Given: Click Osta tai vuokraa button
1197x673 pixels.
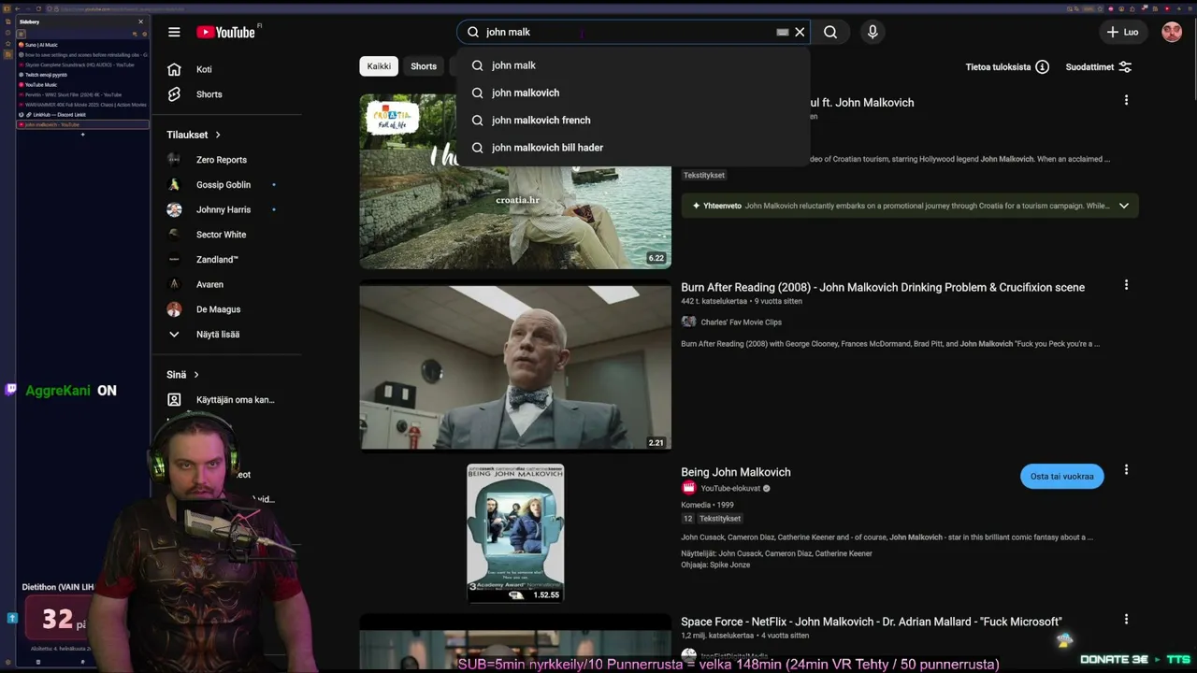Looking at the screenshot, I should (x=1061, y=477).
